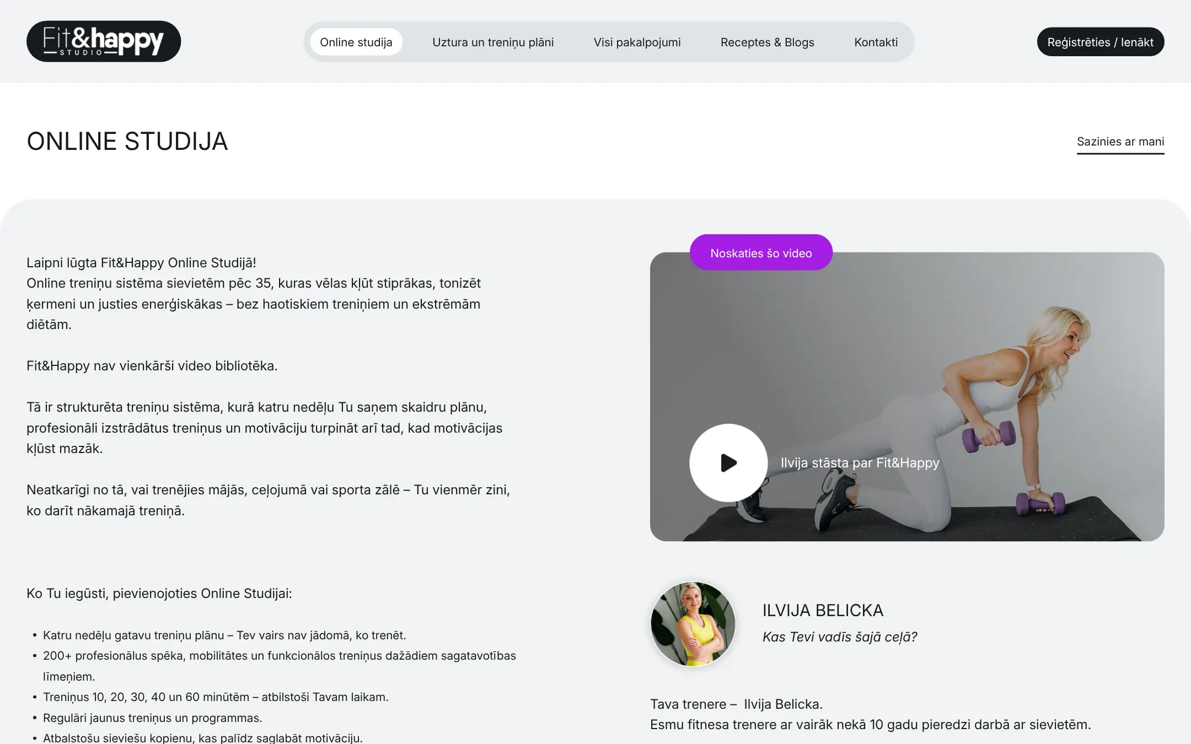Click 'Ilvija stāsta par Fit&Happy' video caption
Image resolution: width=1191 pixels, height=744 pixels.
860,463
